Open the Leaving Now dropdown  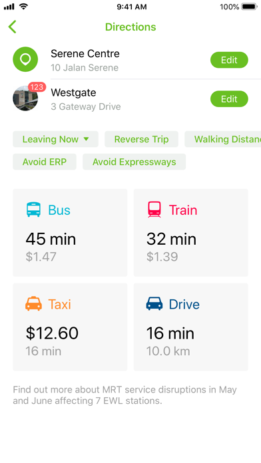point(55,139)
